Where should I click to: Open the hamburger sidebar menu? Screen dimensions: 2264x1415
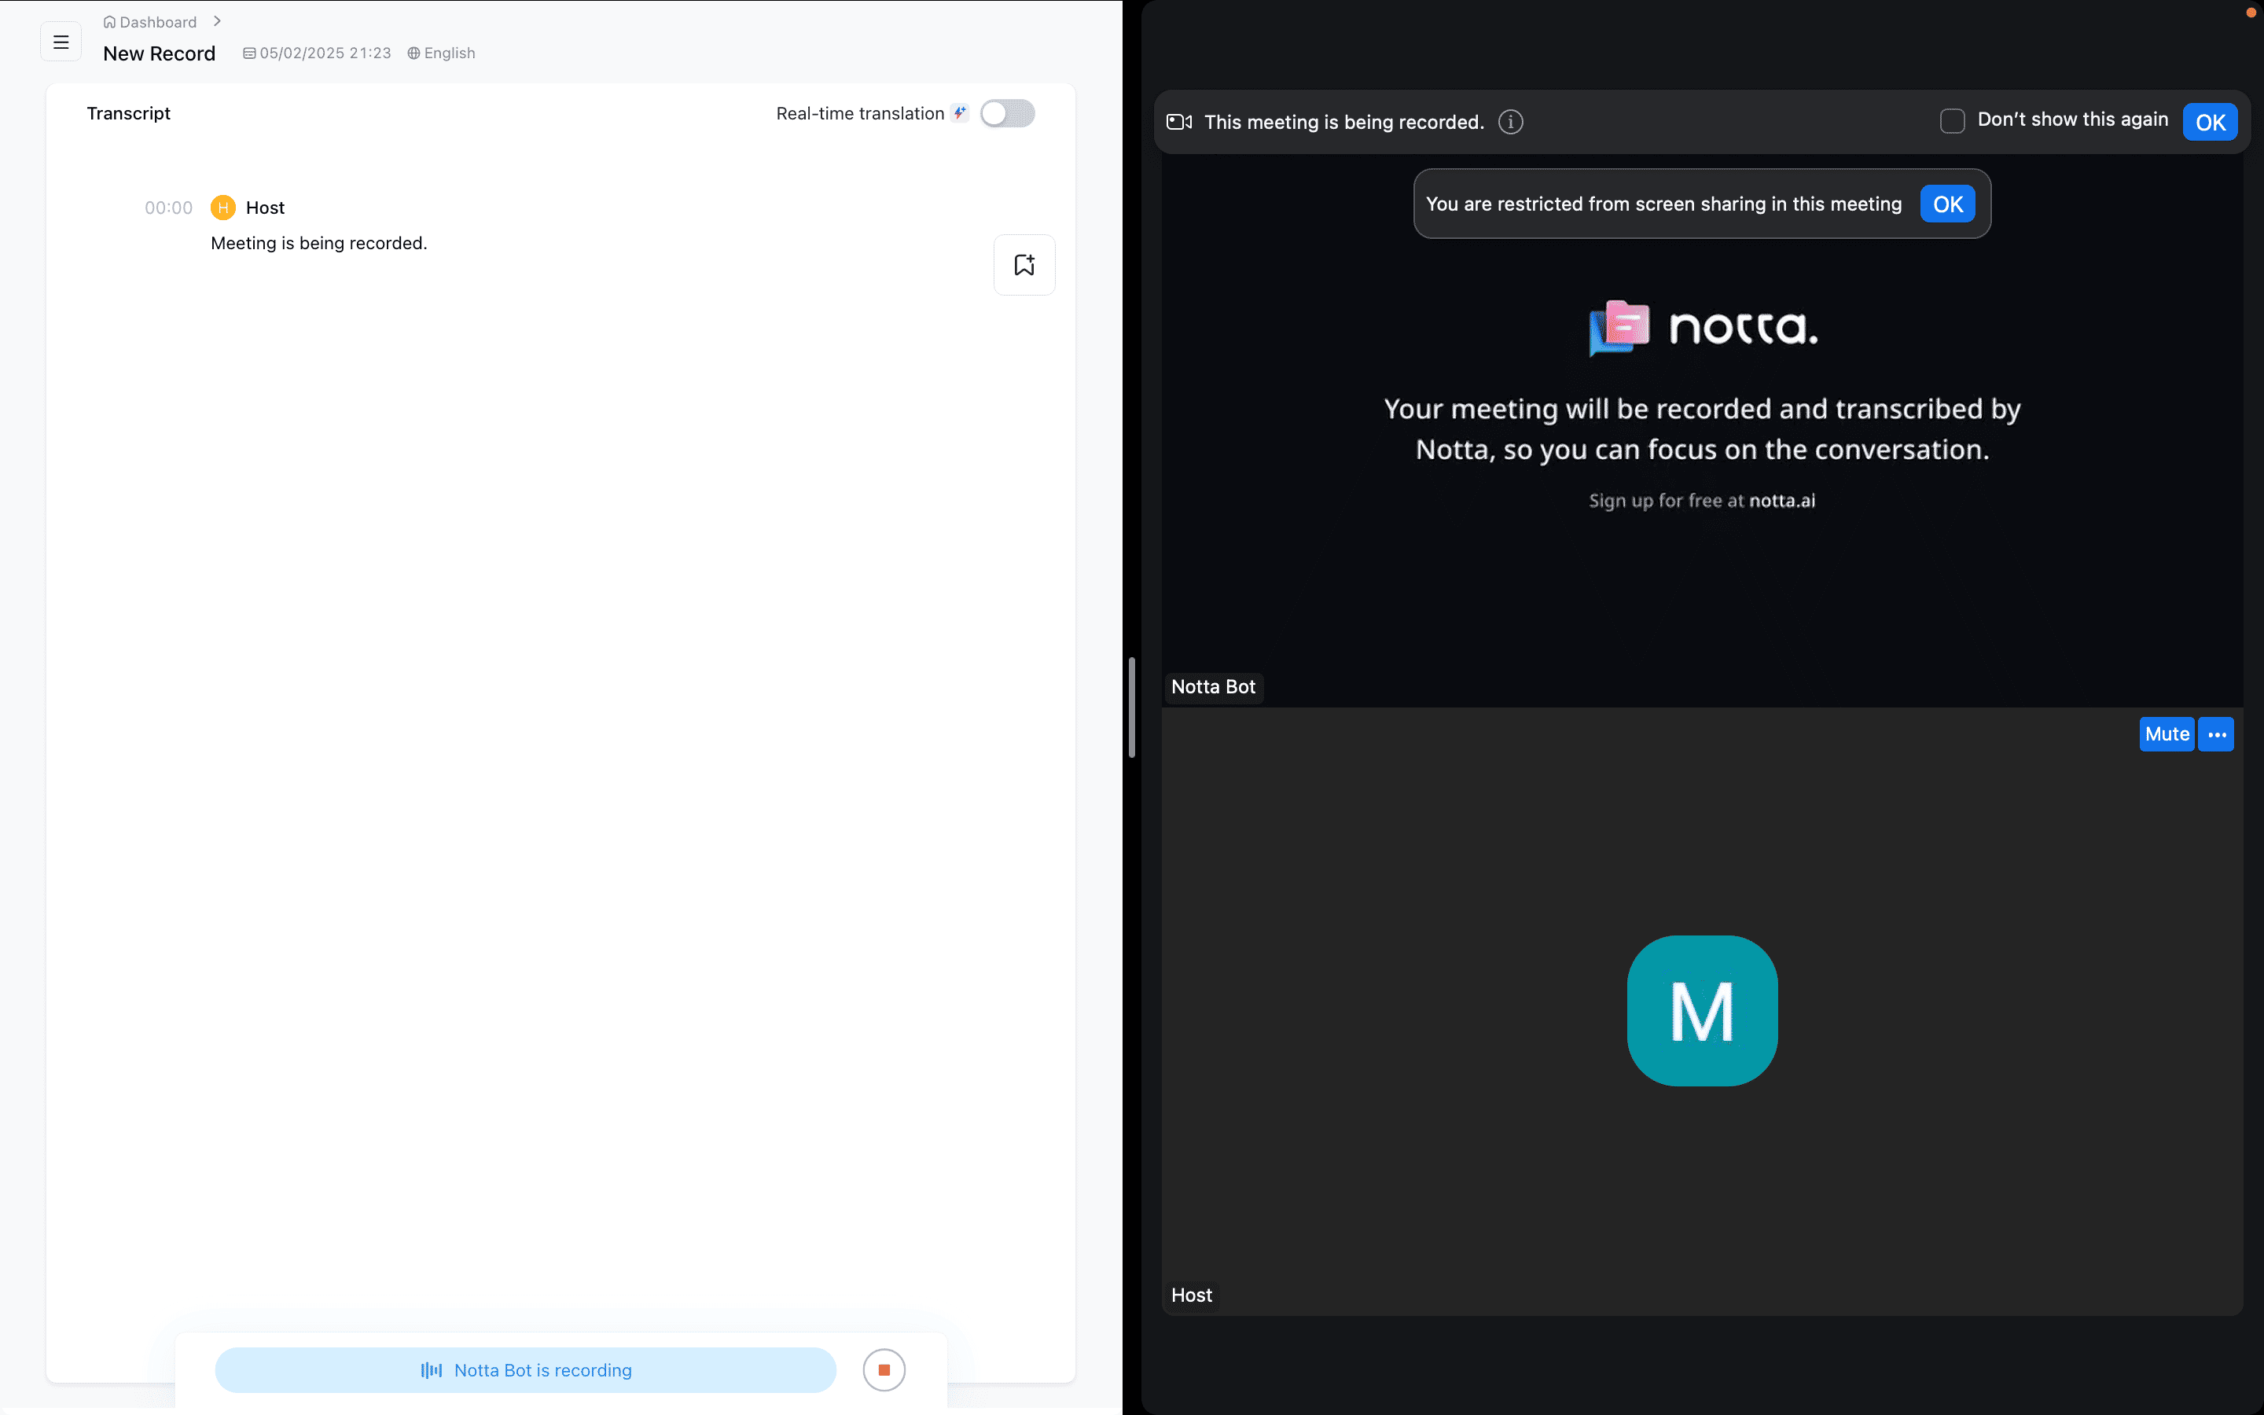[x=61, y=42]
